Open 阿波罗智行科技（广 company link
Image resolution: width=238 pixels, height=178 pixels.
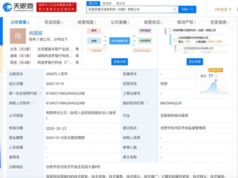(x=55, y=63)
